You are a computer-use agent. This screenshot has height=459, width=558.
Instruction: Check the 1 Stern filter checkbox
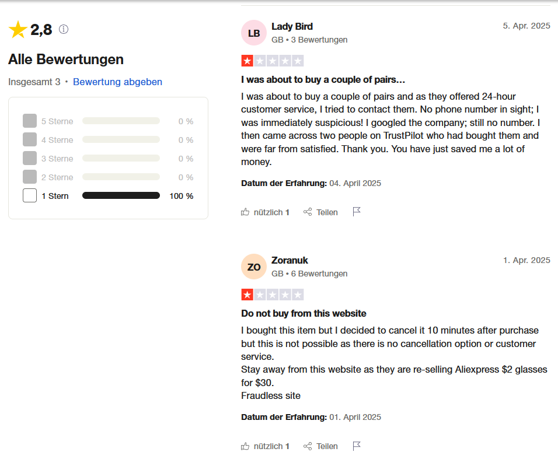[x=30, y=196]
